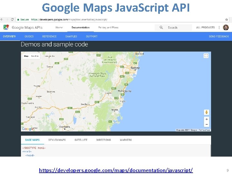Click the Nowra label on map
Viewport: 232px width, 174px height.
[114, 110]
